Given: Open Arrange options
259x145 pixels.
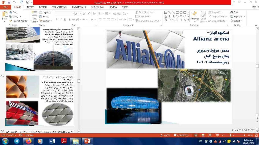Looking at the screenshot, I should [195, 17].
